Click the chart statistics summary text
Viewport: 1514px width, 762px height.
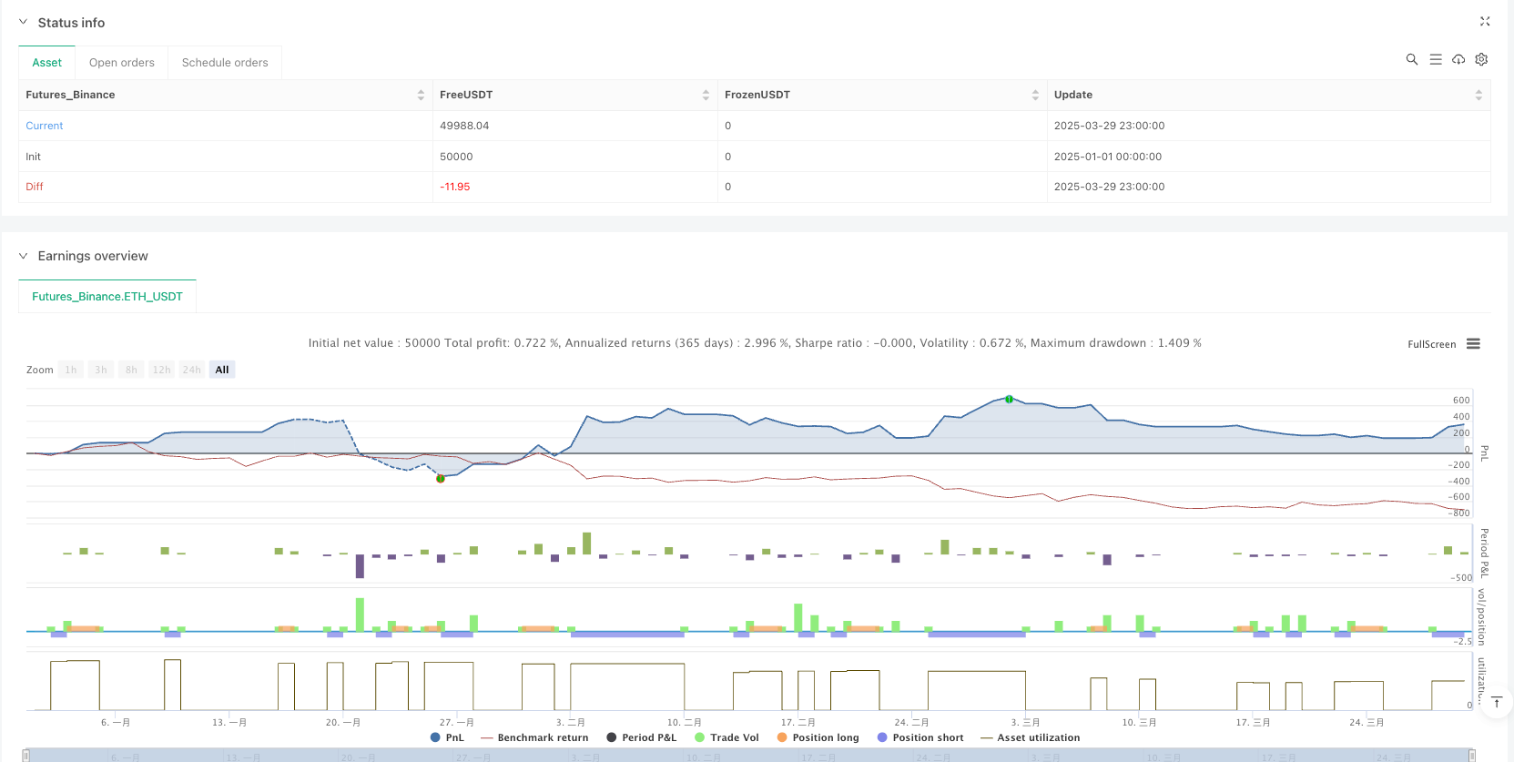(x=755, y=343)
